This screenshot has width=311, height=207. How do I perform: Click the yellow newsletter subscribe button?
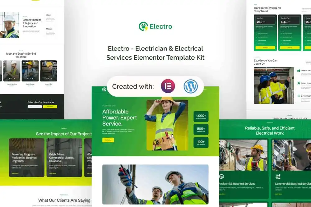50,107
